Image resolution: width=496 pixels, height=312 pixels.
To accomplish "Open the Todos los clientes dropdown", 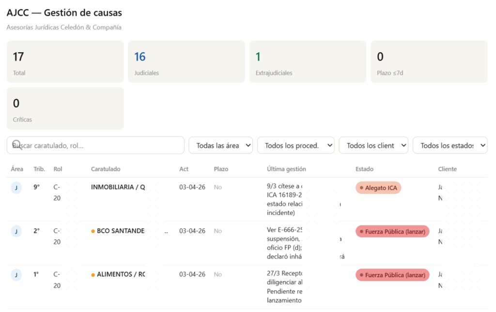I will tap(373, 145).
